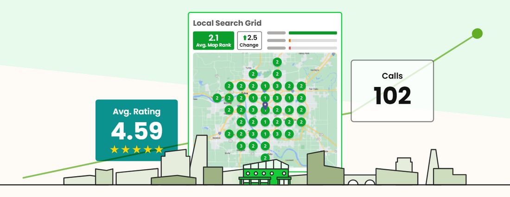The image size is (510, 197).
Task: Click the green up arrow beside 2.5
Action: (245, 37)
